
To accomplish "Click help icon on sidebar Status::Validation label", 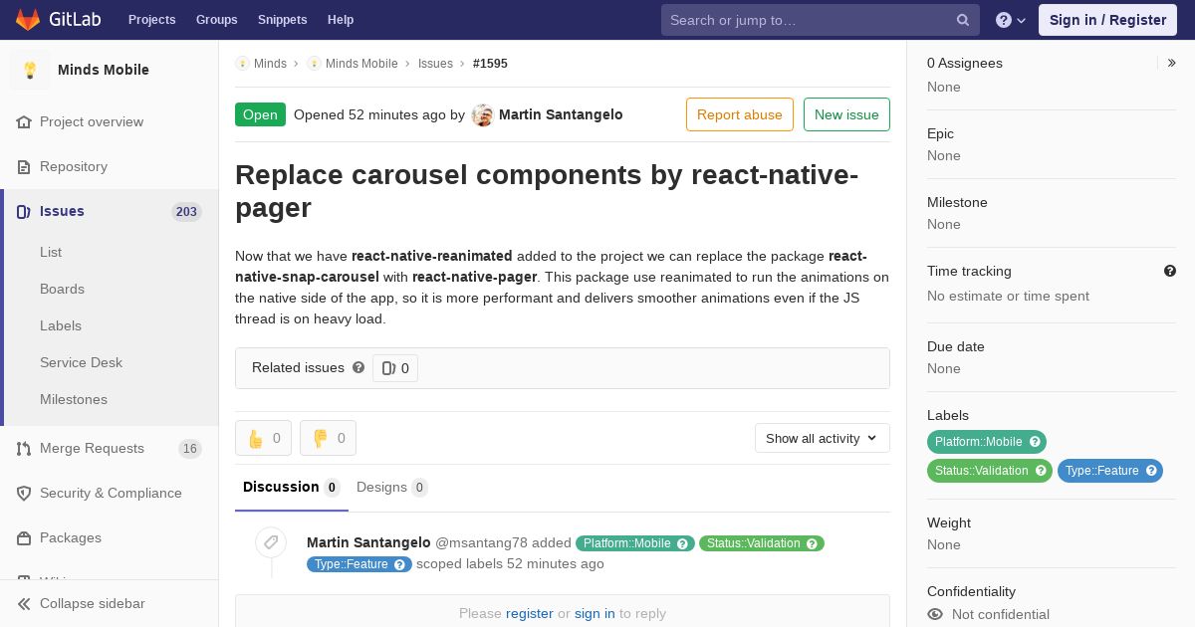I will point(1041,471).
